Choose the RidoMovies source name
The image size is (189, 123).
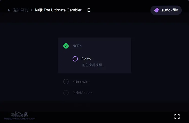(x=82, y=93)
